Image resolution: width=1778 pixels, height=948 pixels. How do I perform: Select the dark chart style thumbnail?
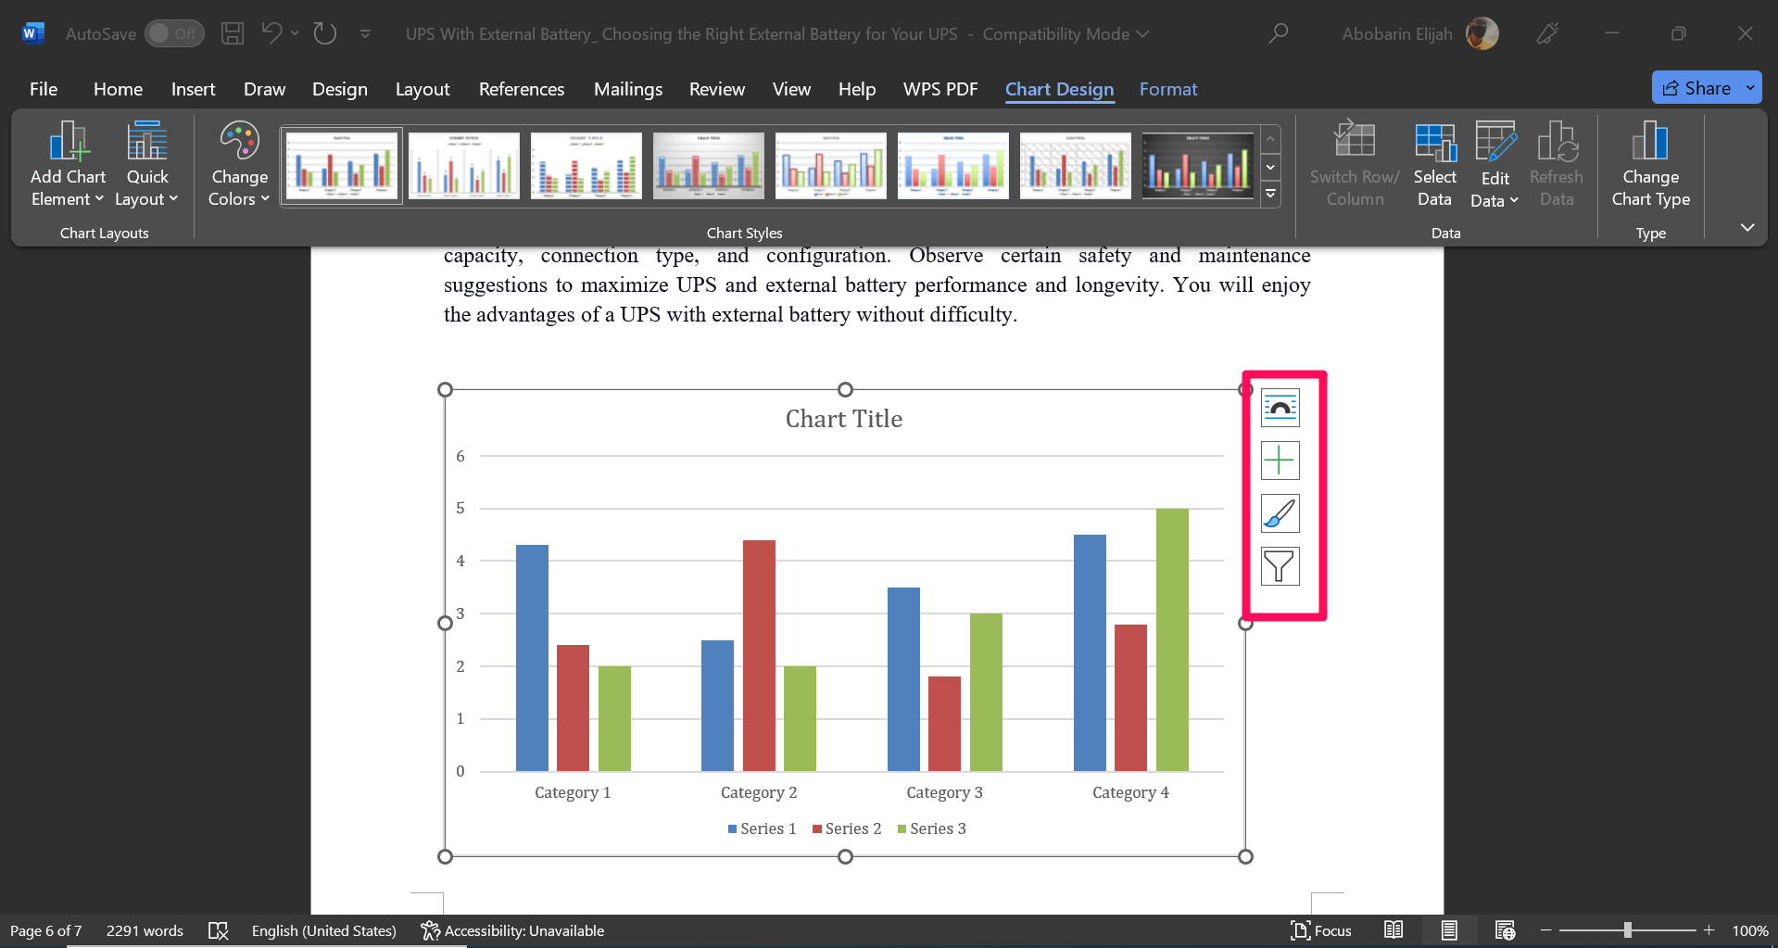point(1197,165)
